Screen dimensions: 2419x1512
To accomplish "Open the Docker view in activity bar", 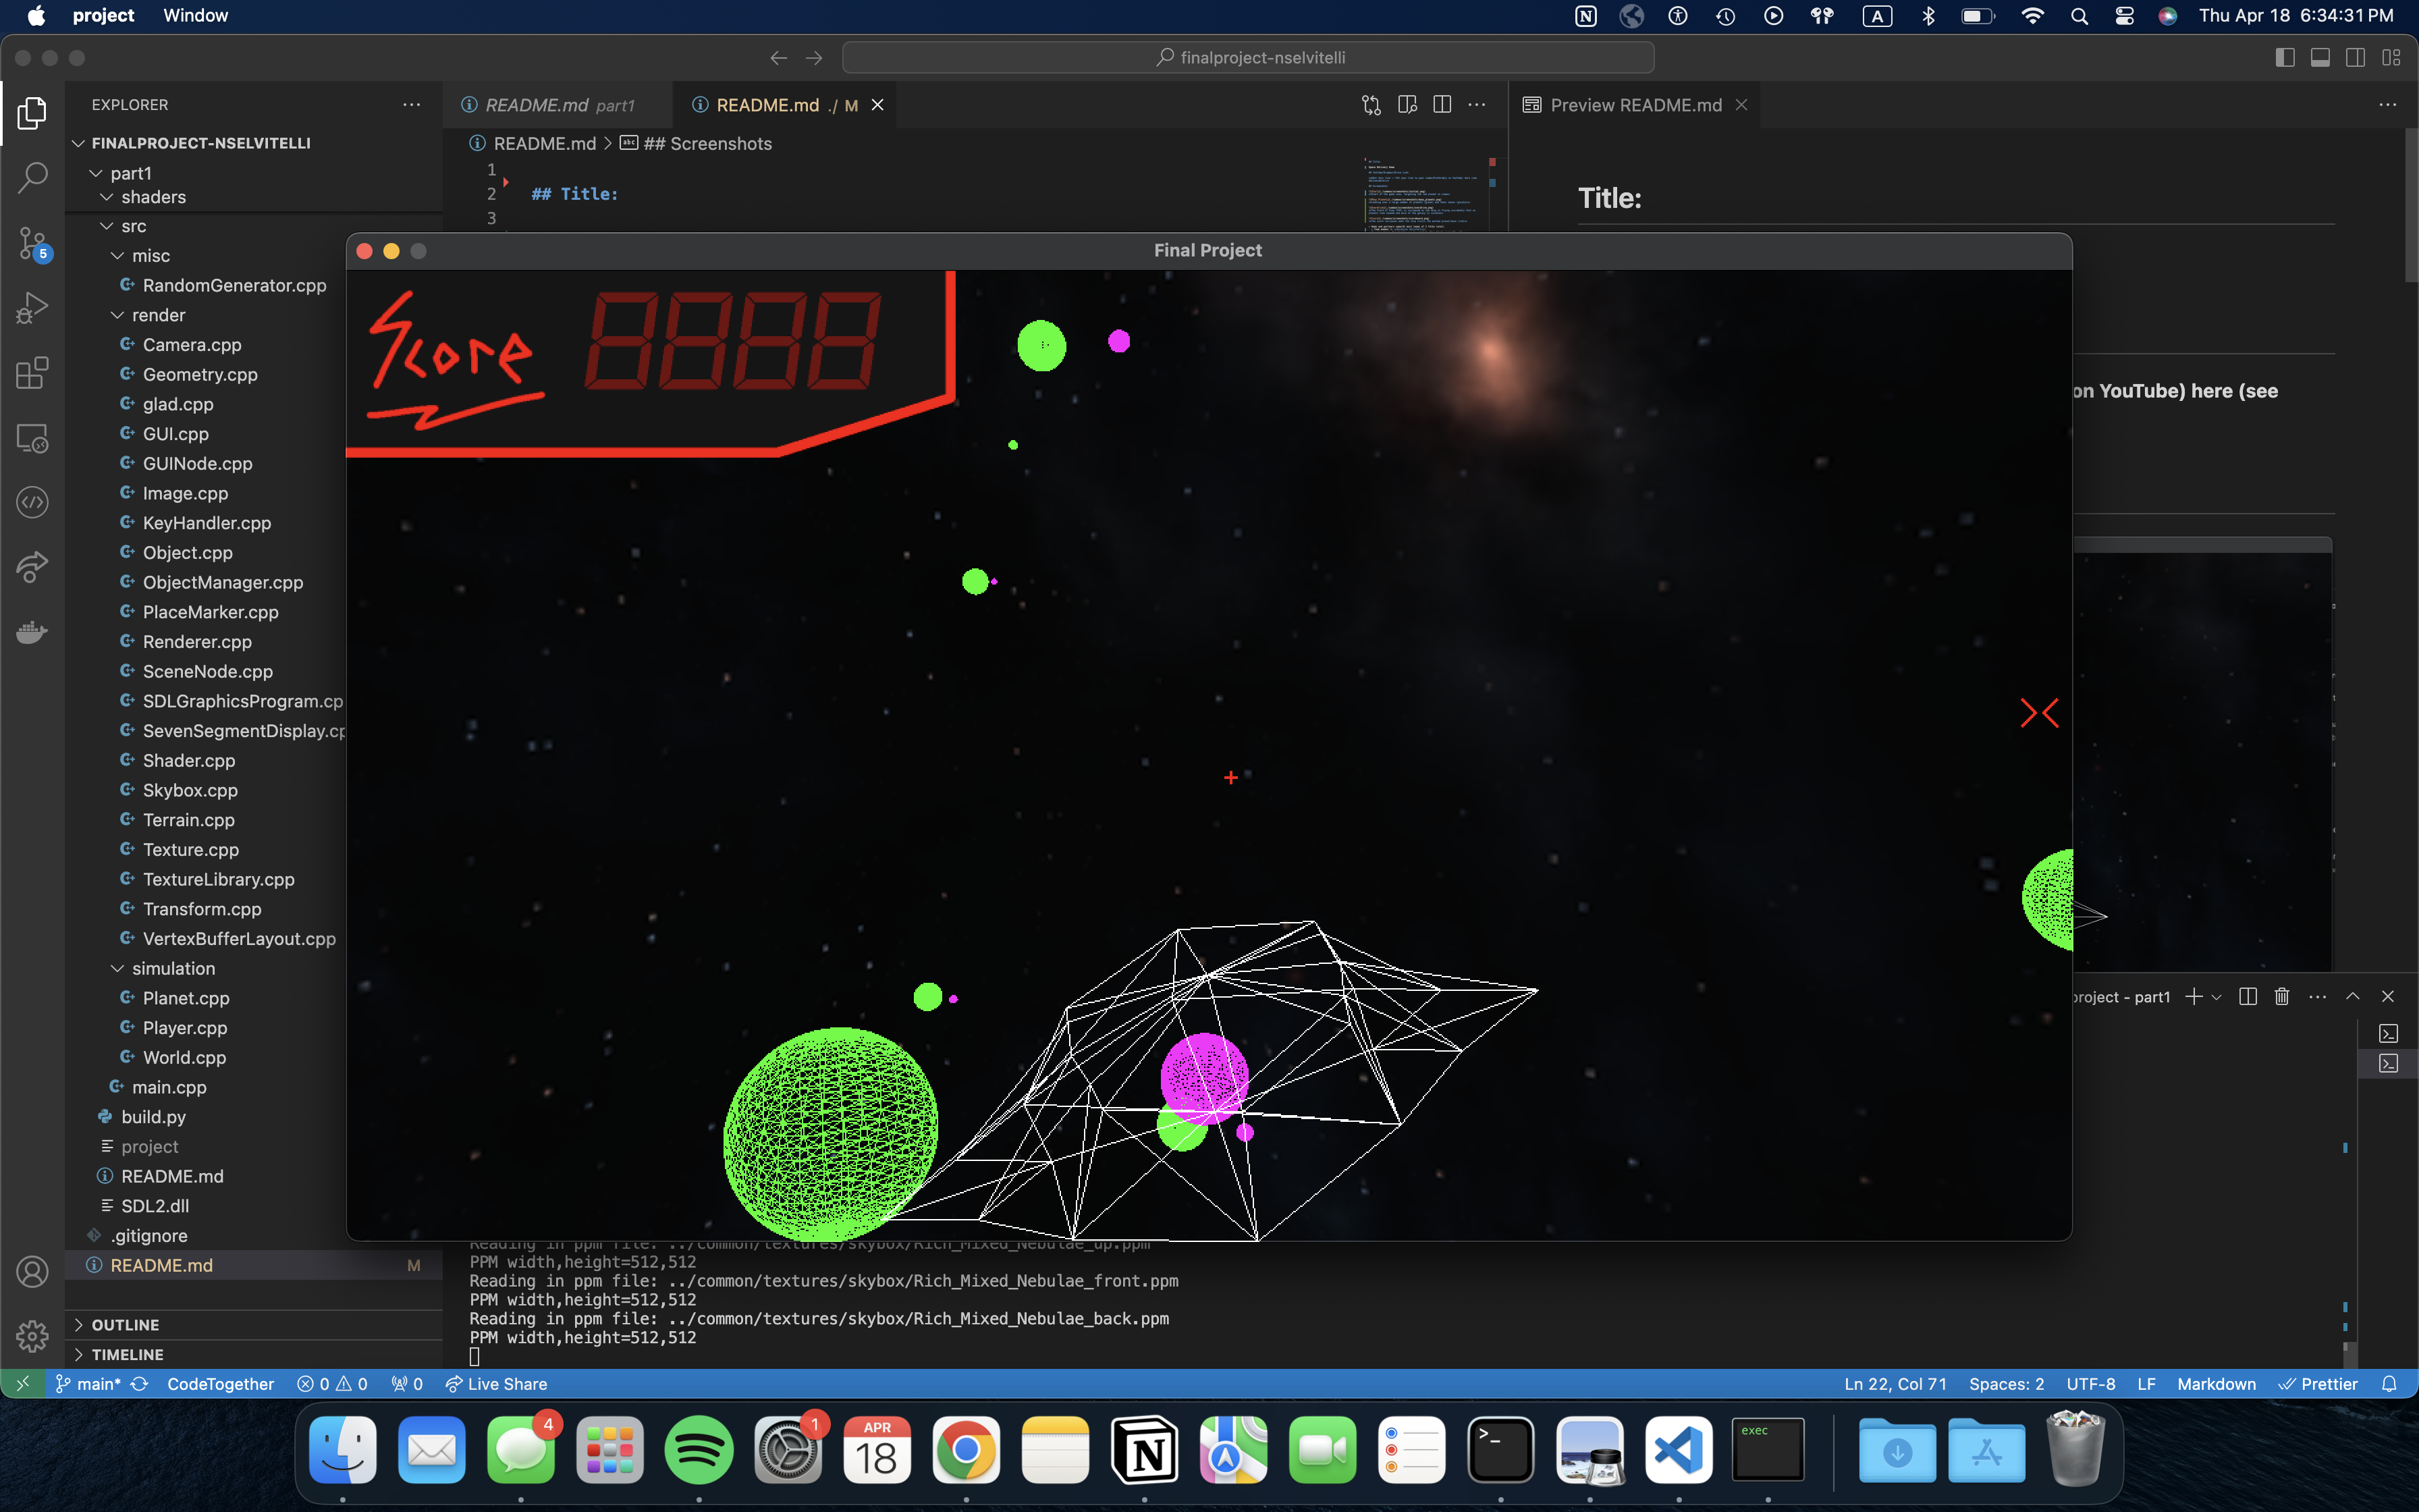I will (x=32, y=632).
